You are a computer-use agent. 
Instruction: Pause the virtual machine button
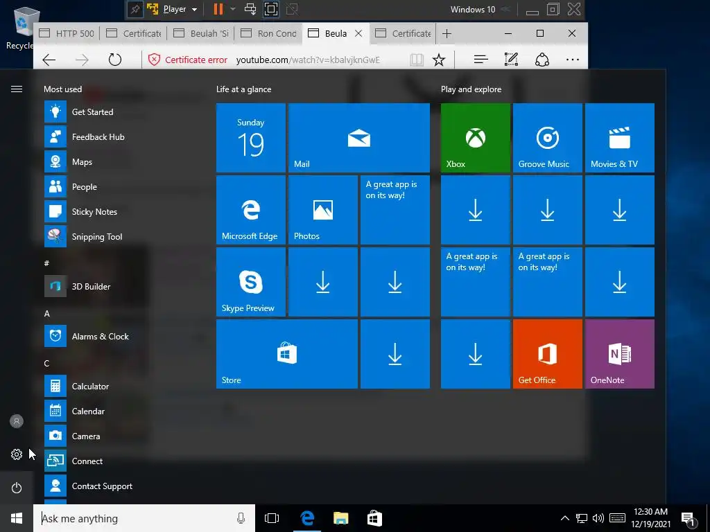click(x=218, y=9)
